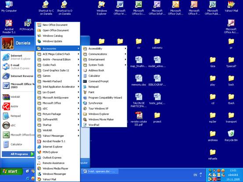Launch MSN Explorer from programs list
This screenshot has height=182, width=243.
[58, 152]
